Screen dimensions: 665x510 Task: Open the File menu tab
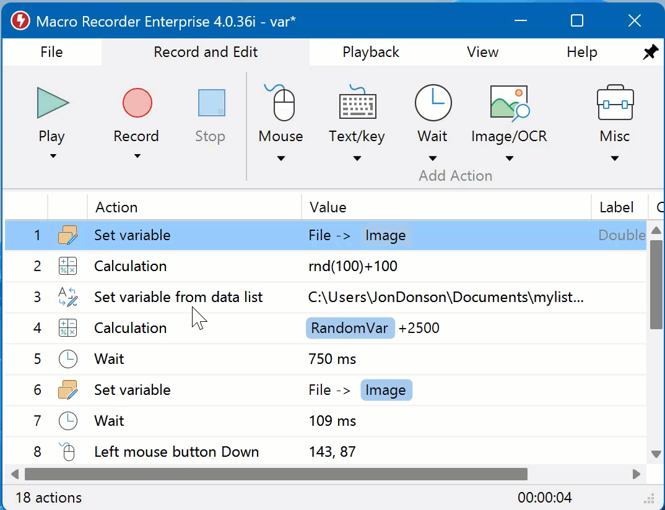[51, 53]
